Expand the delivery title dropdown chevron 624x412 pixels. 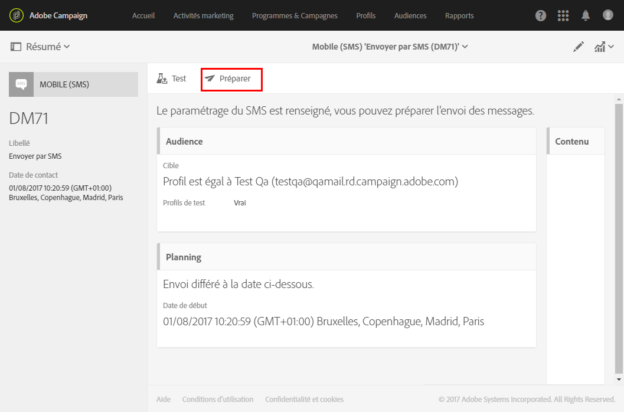[465, 47]
